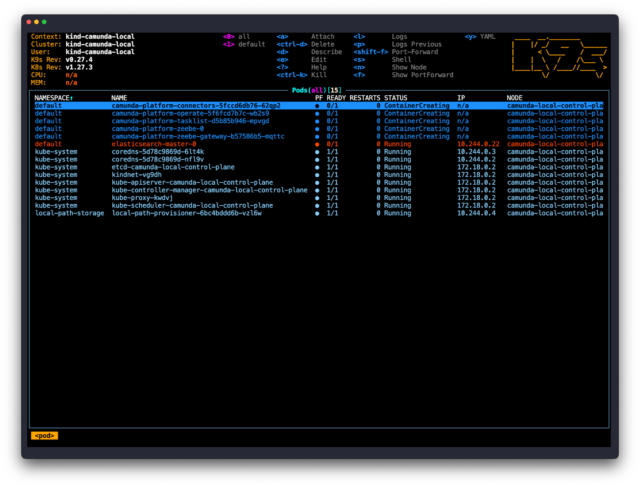The image size is (640, 487).
Task: Click the NODE column header
Action: [515, 98]
